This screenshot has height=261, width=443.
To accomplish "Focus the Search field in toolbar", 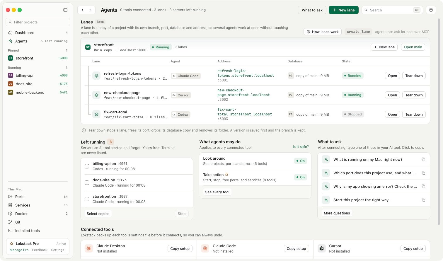I will point(392,10).
